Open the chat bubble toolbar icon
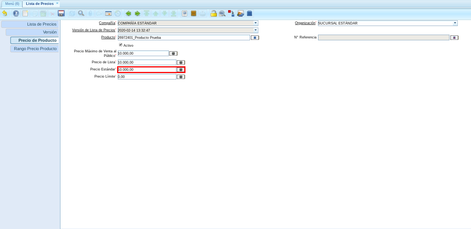 pyautogui.click(x=99, y=14)
